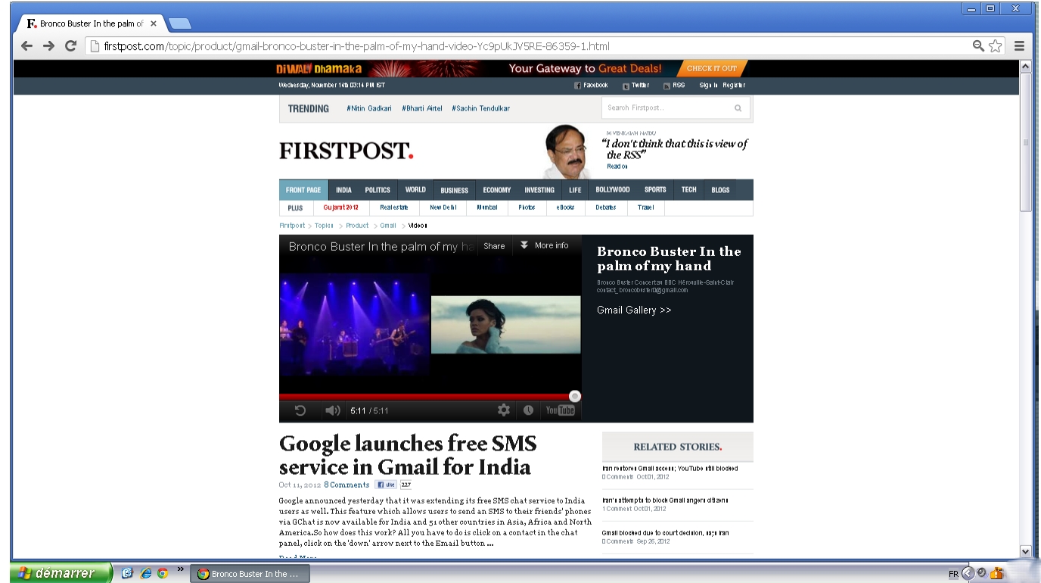Select Photos in the Plus bar
The width and height of the screenshot is (1041, 583).
[x=527, y=207]
